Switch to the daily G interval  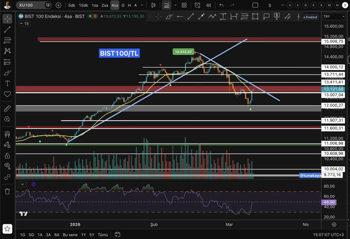pyautogui.click(x=123, y=5)
